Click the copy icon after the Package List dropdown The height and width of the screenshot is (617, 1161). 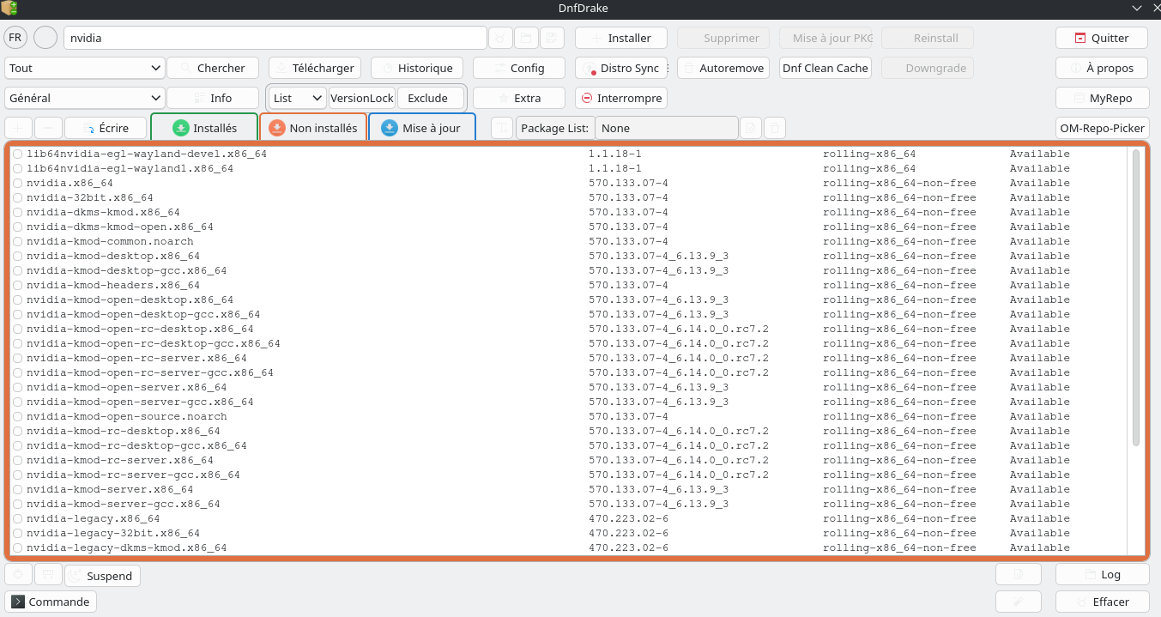(751, 128)
